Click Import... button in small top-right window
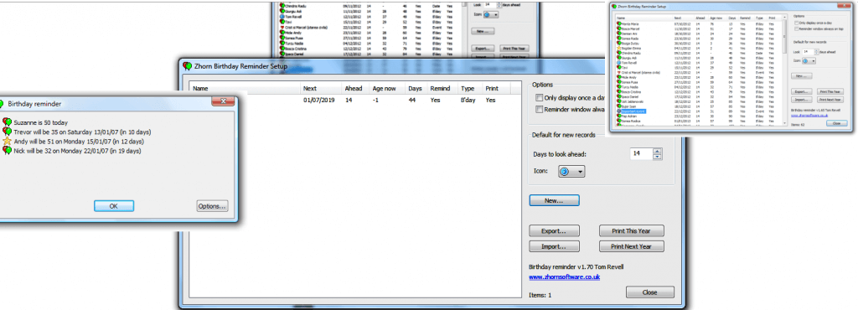Image resolution: width=858 pixels, height=310 pixels. 802,100
